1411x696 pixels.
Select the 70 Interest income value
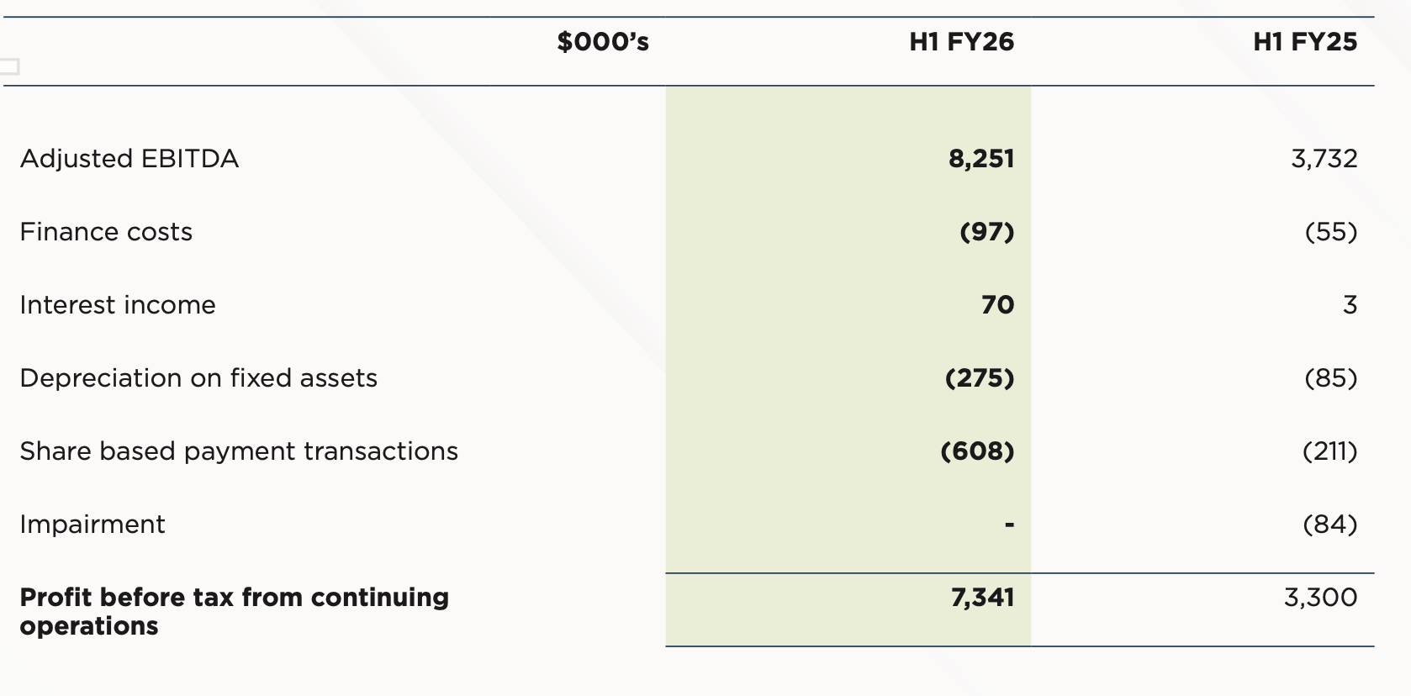pos(997,305)
